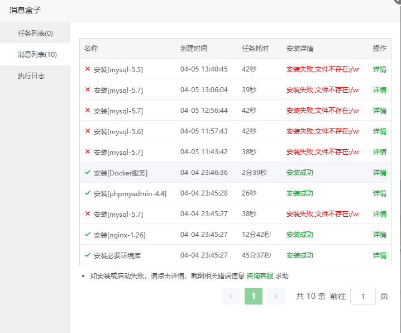The height and width of the screenshot is (333, 401).
Task: Select page 1 button
Action: 254,296
